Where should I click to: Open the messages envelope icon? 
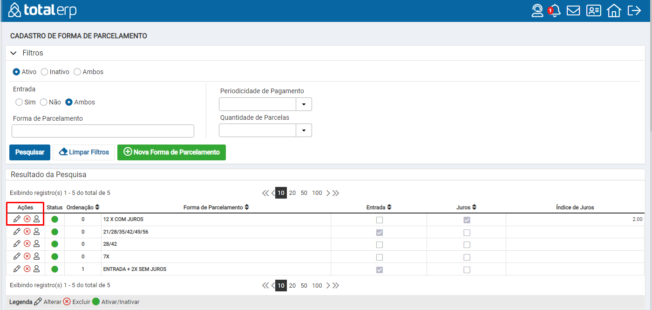click(x=573, y=10)
